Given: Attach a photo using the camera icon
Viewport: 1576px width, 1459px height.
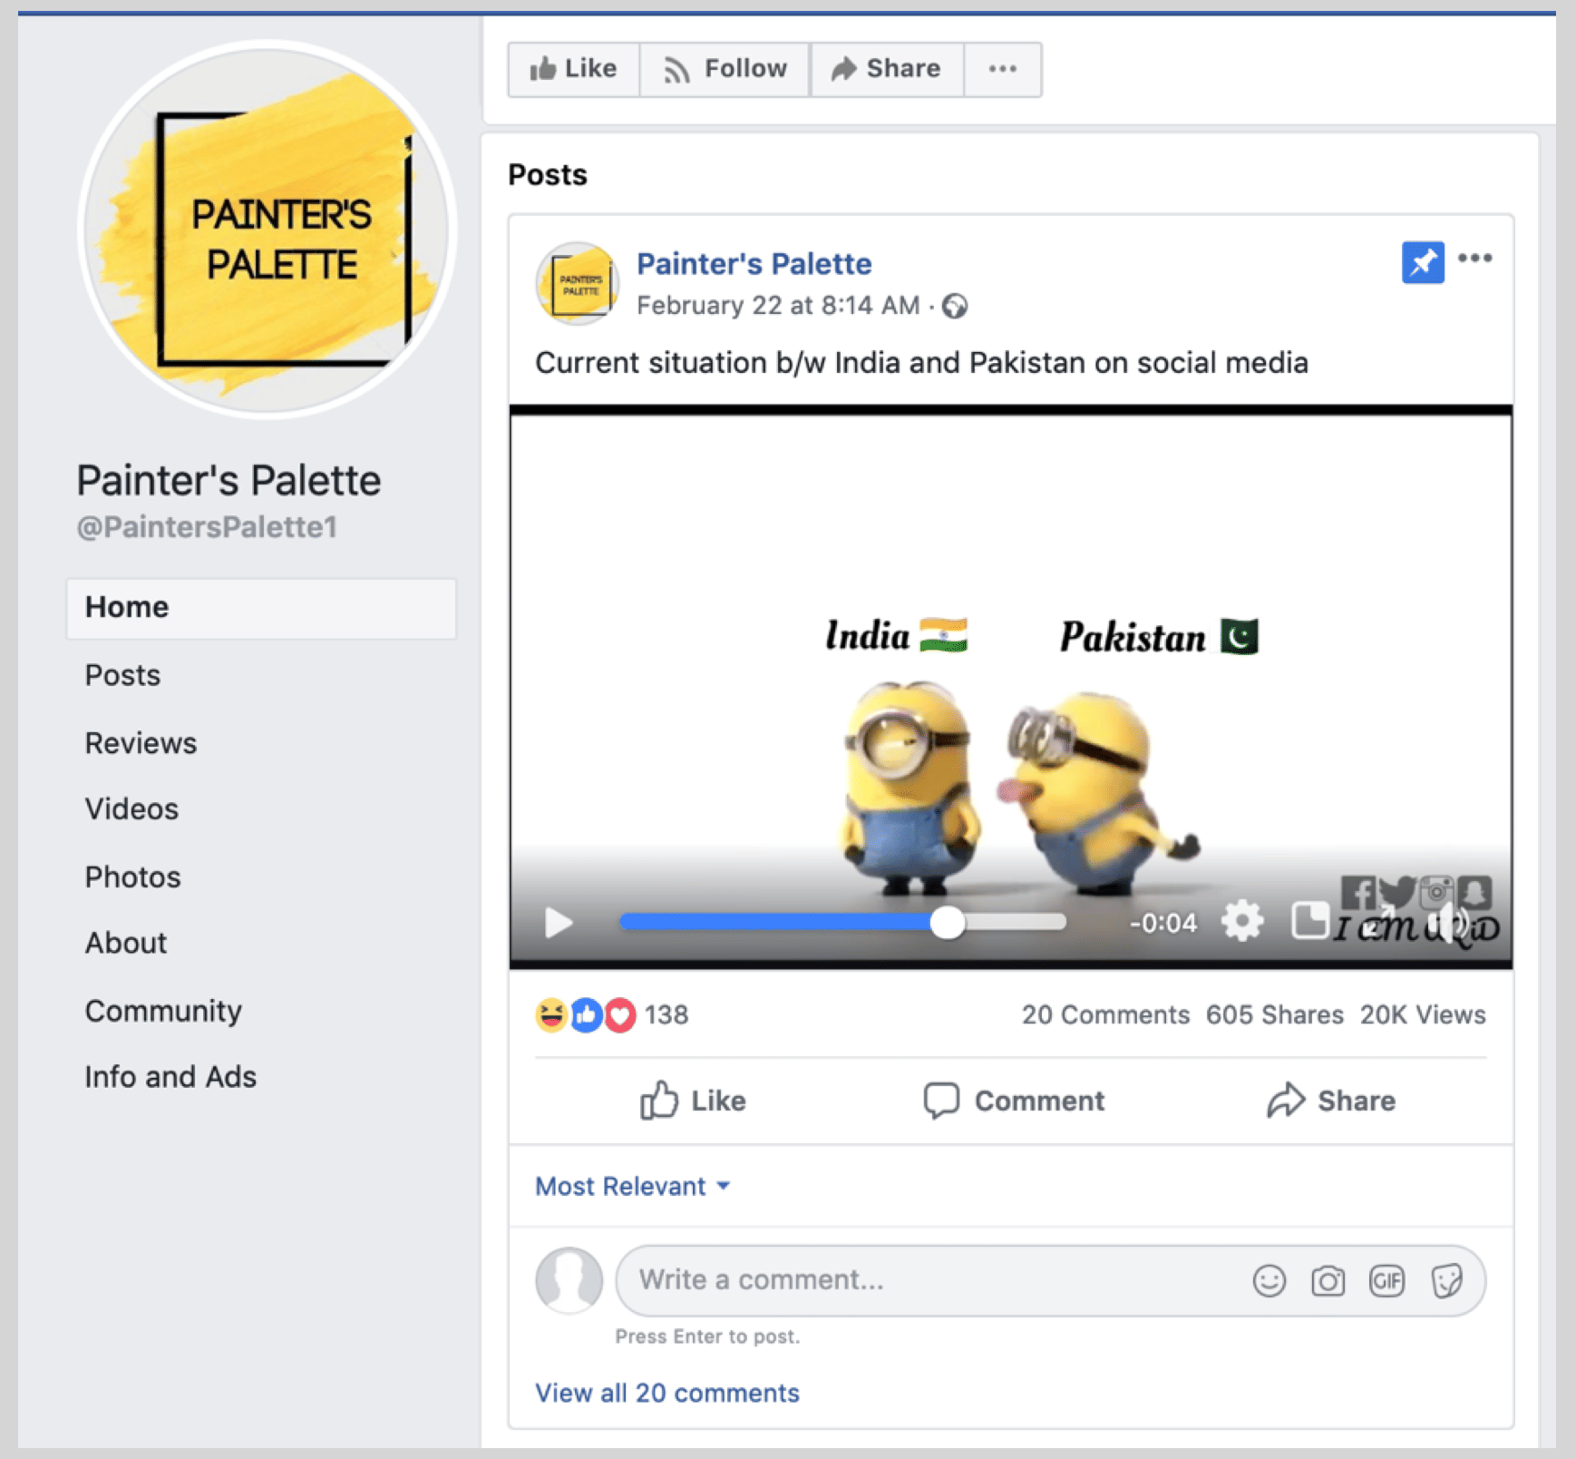Looking at the screenshot, I should [x=1328, y=1280].
